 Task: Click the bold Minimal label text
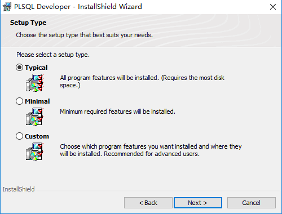click(37, 101)
